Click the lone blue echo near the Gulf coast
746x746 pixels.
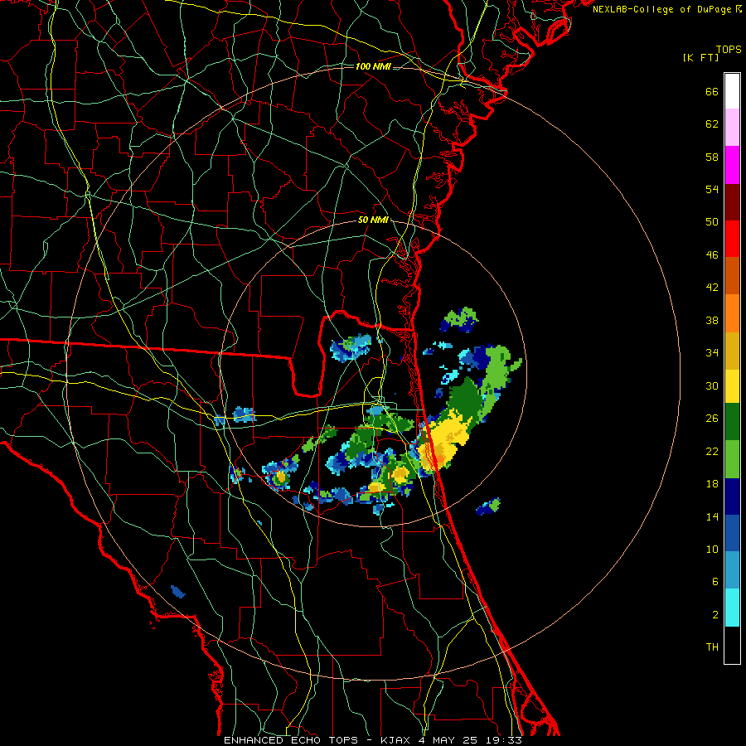pos(178,591)
